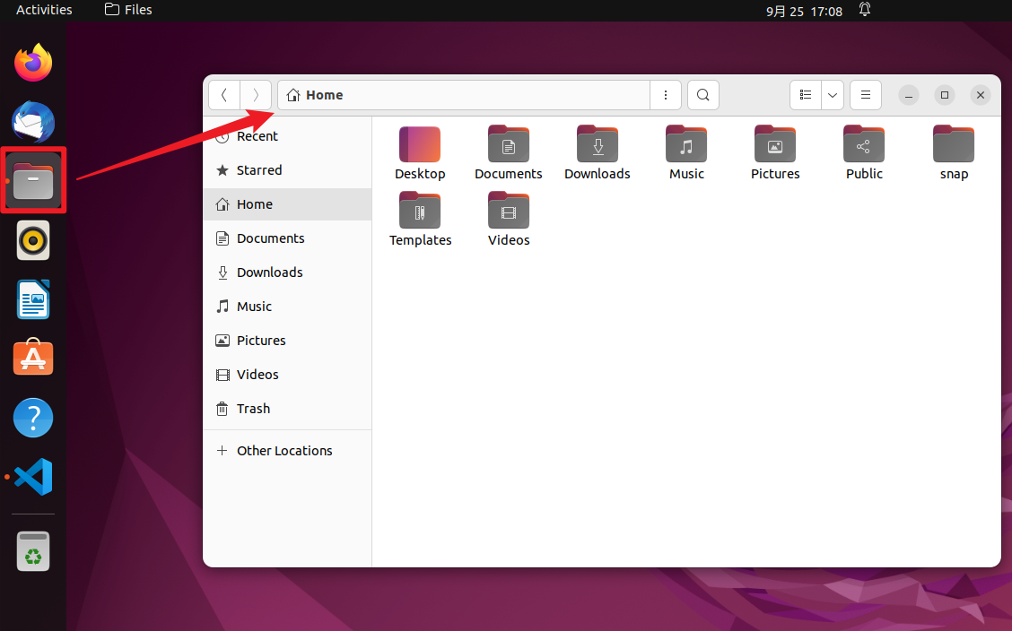Open the hamburger menu in the title bar
The image size is (1012, 631).
pyautogui.click(x=865, y=95)
